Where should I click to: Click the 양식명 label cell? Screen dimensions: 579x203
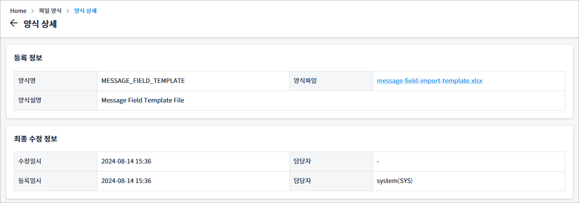click(x=55, y=81)
